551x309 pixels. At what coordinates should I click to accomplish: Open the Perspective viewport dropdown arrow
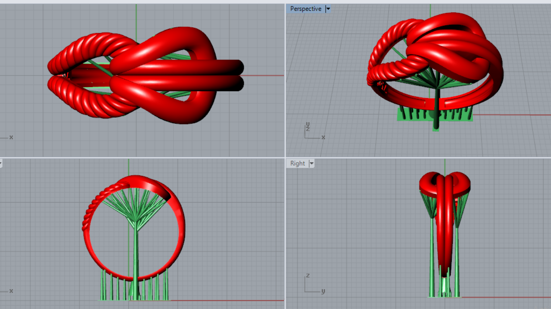pos(328,9)
